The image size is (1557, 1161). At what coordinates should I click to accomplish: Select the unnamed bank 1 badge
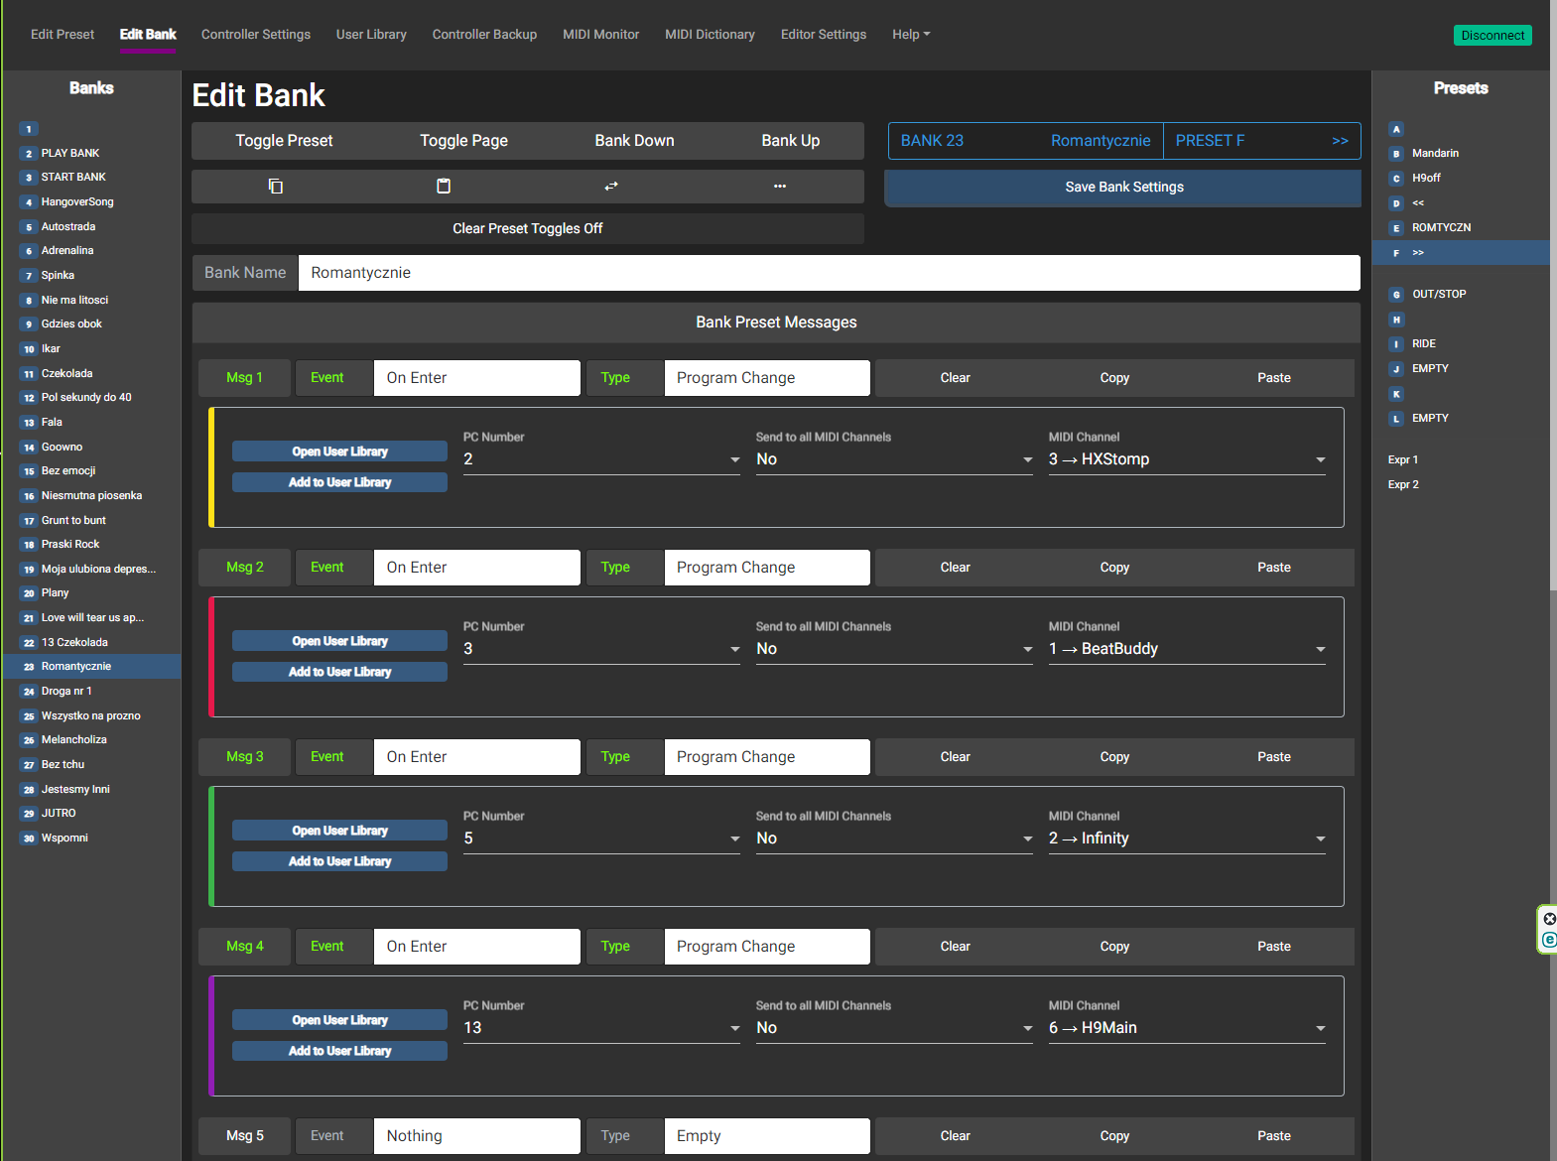coord(29,129)
